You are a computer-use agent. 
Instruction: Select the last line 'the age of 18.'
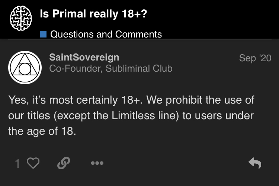42,131
